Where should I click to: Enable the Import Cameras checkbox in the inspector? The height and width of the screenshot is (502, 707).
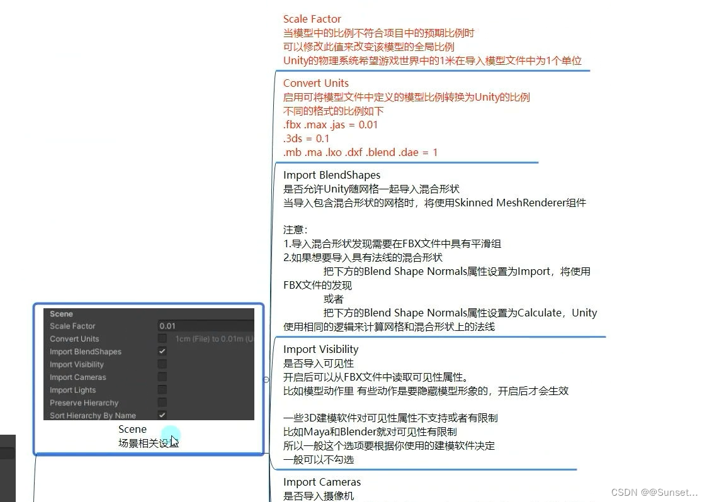pos(162,377)
